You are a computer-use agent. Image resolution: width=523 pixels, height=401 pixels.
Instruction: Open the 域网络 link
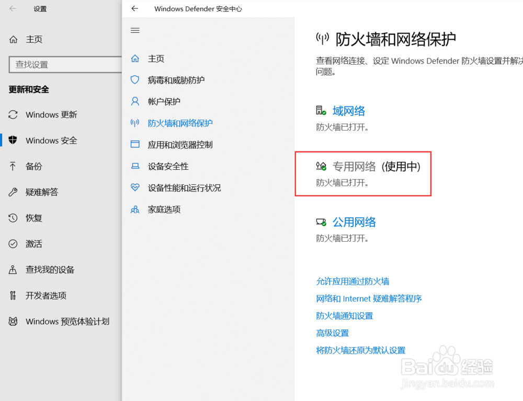349,111
